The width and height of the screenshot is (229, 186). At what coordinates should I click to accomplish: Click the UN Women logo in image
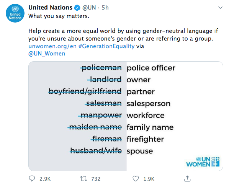(203, 162)
